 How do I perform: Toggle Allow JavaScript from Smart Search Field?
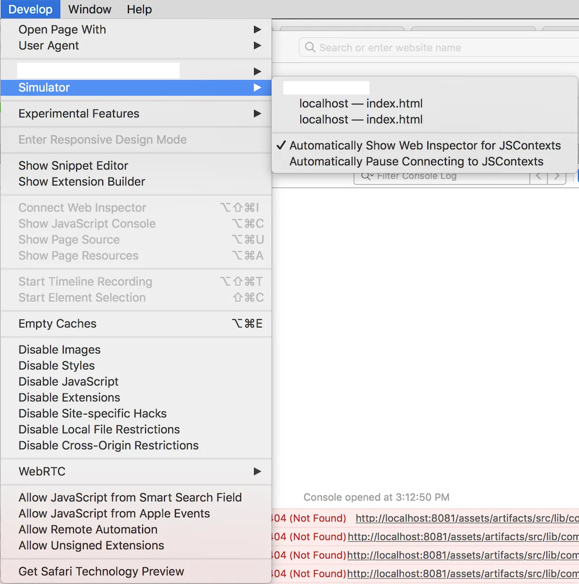(x=136, y=498)
